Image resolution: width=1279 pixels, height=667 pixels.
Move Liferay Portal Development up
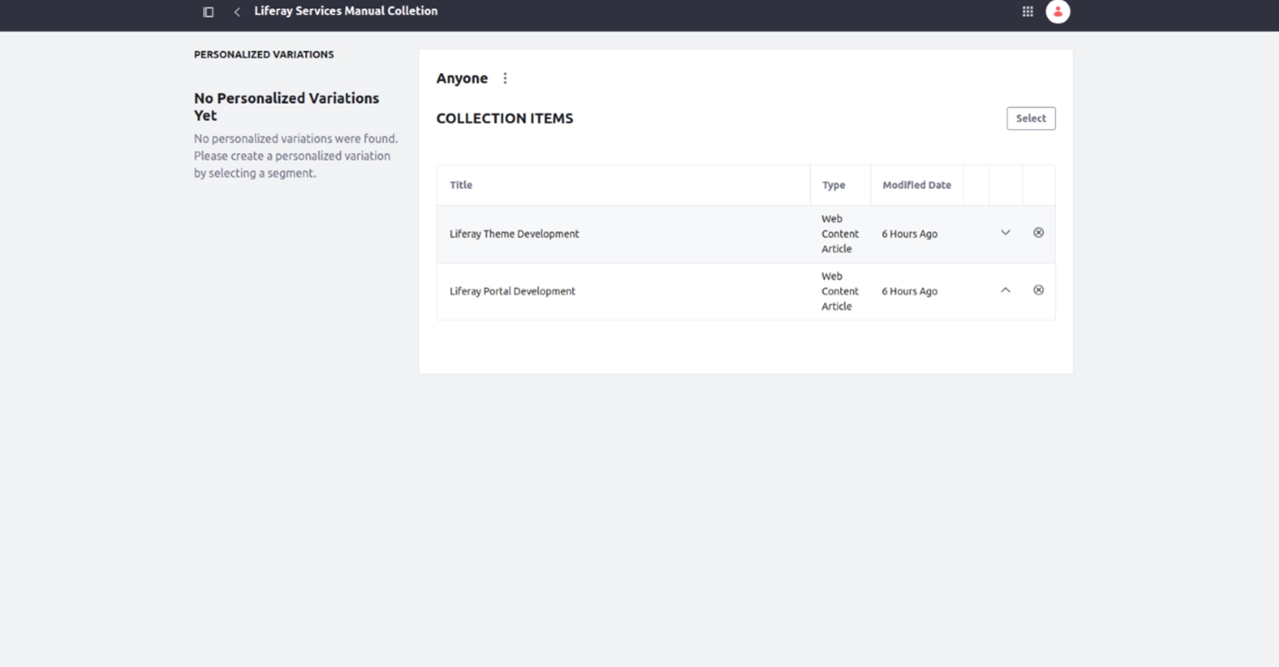pos(1006,291)
